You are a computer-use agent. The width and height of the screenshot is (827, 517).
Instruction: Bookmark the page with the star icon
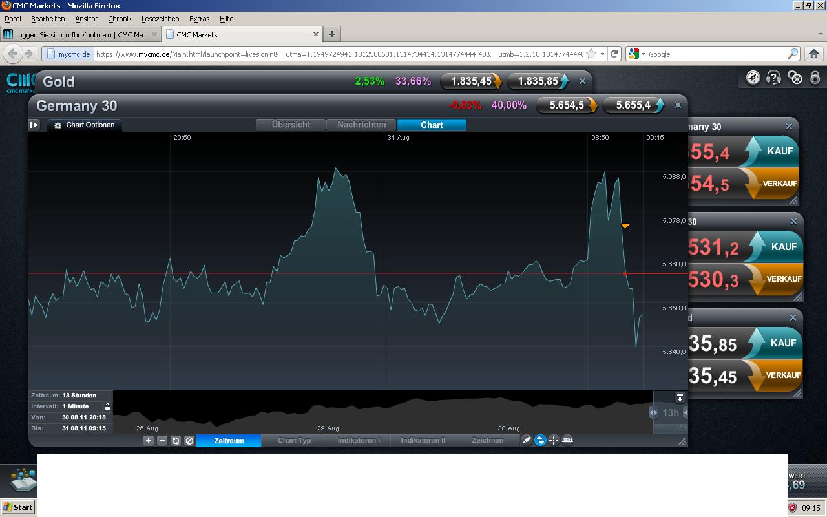coord(591,54)
